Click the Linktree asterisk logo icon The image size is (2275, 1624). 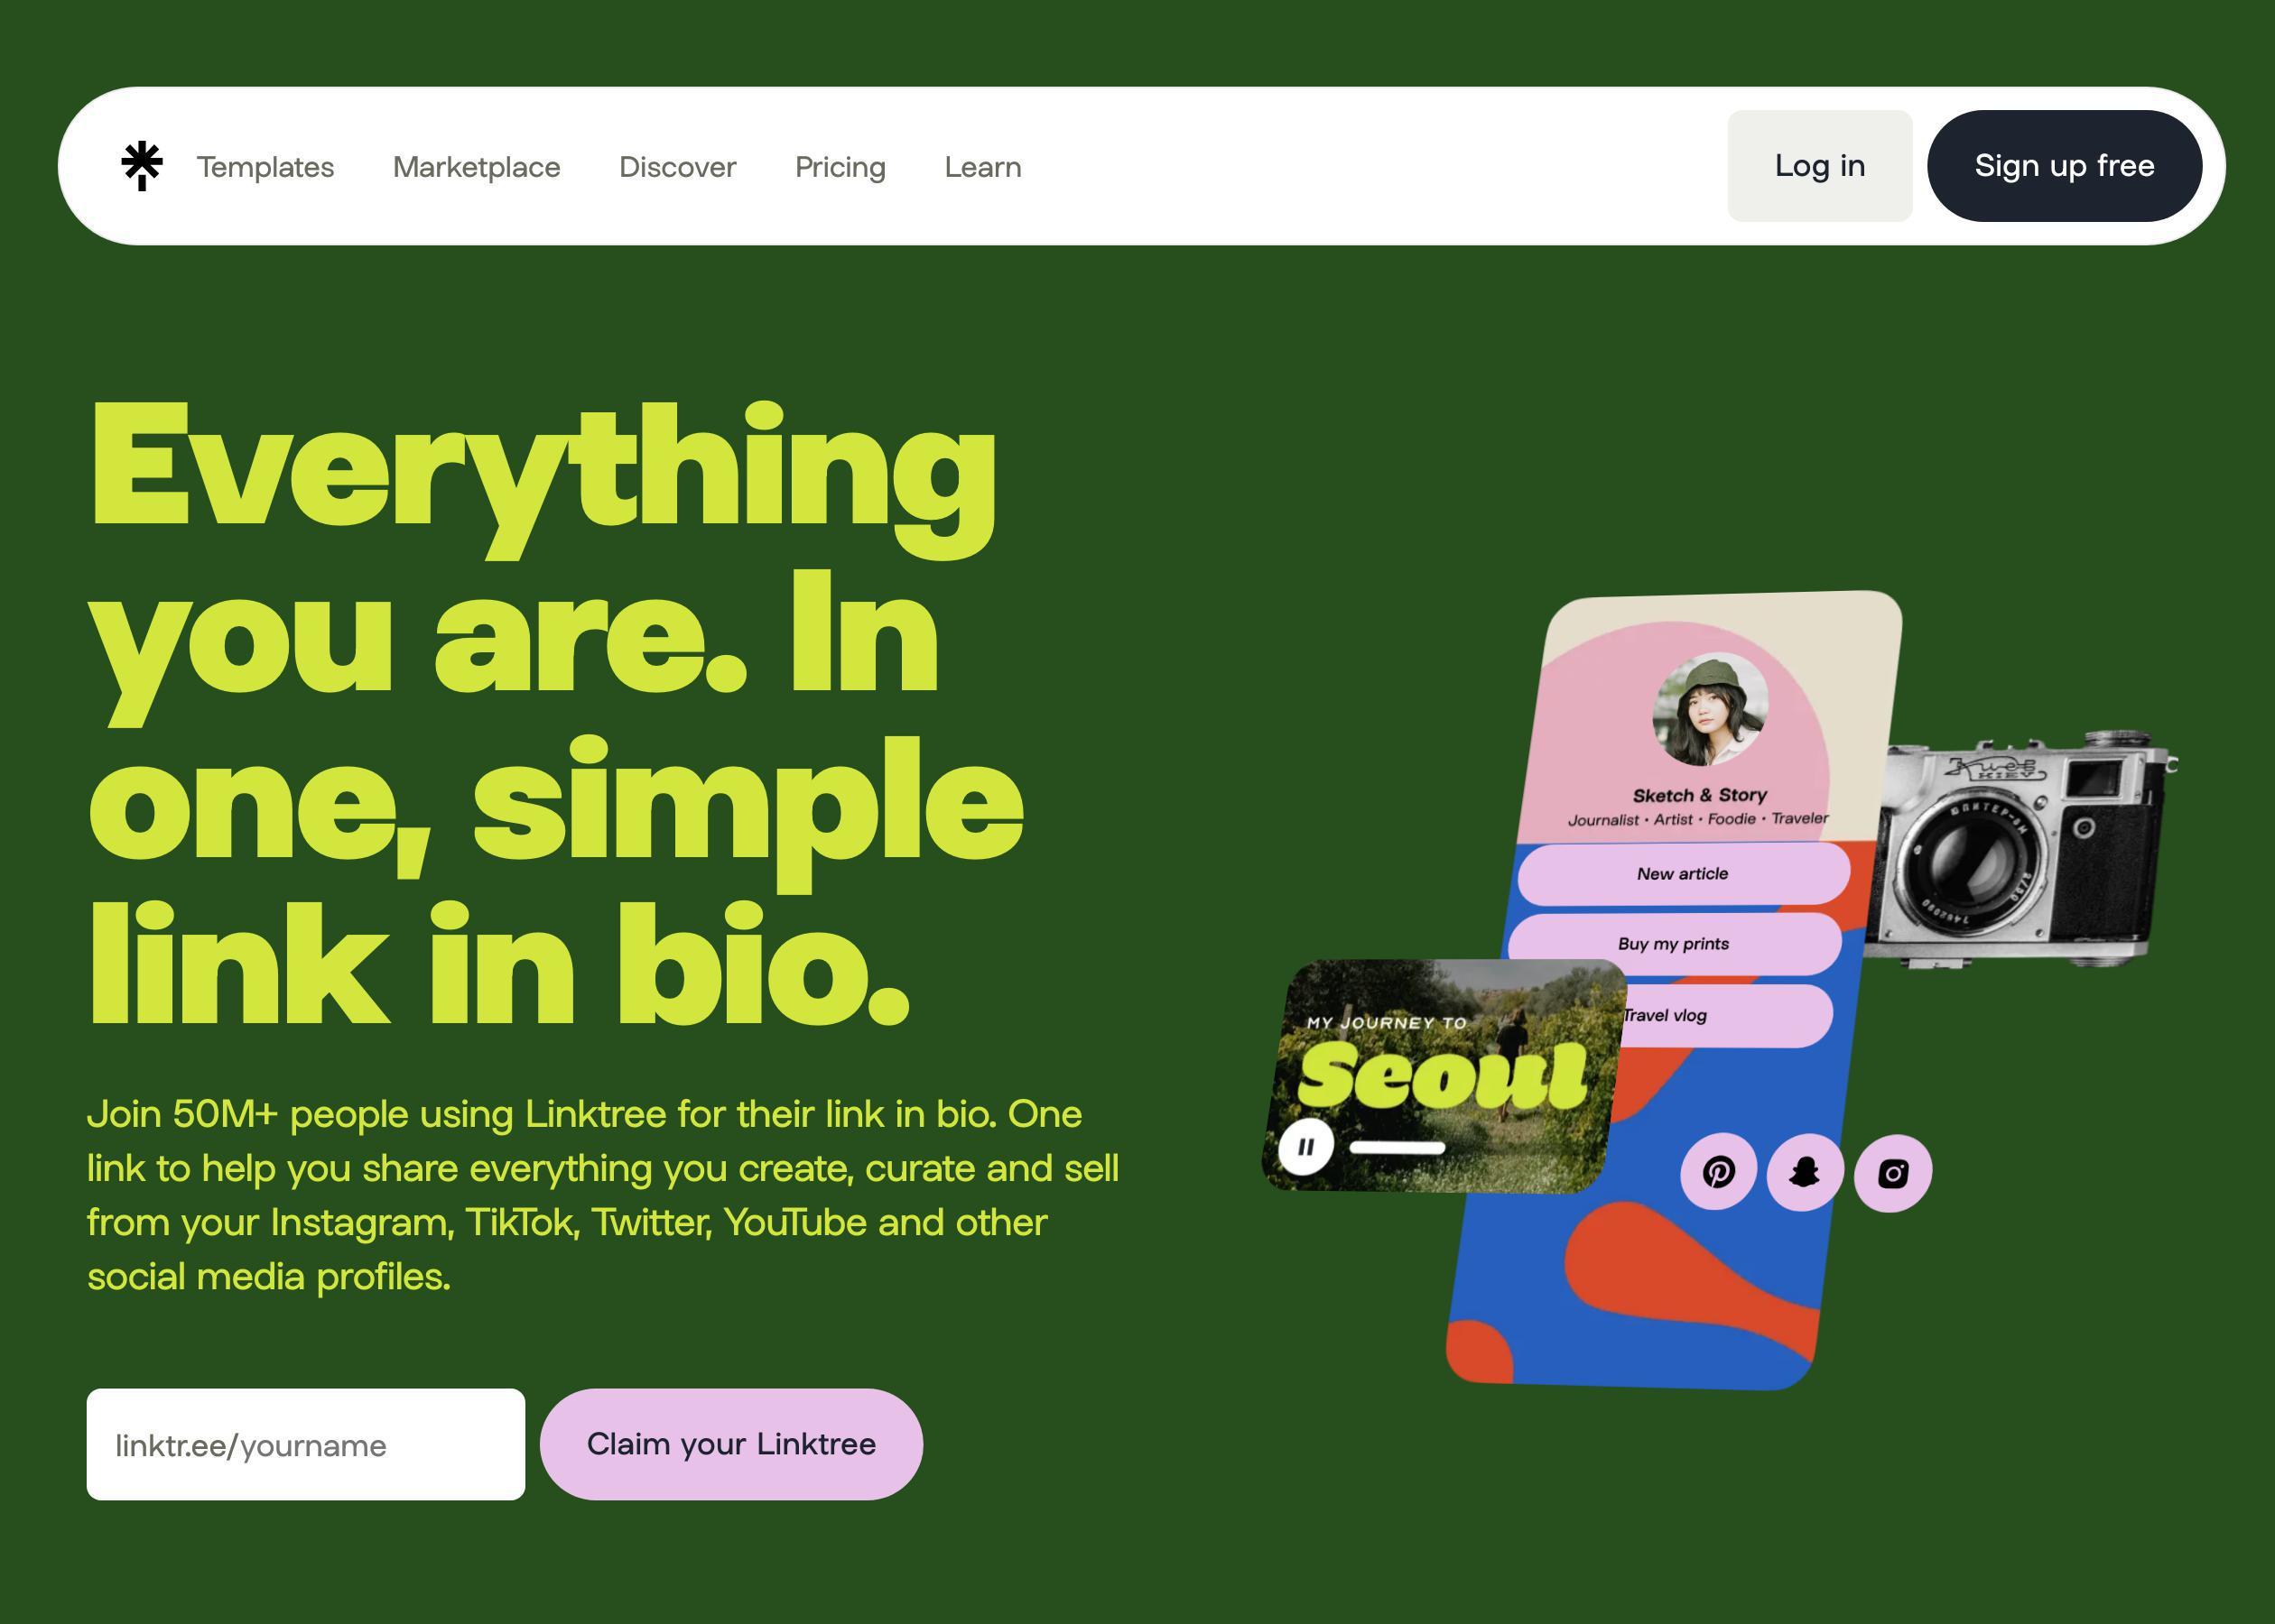pos(139,165)
